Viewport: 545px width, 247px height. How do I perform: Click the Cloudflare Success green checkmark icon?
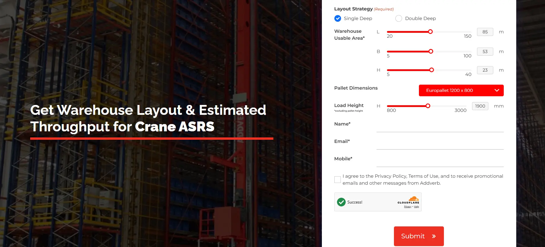341,202
